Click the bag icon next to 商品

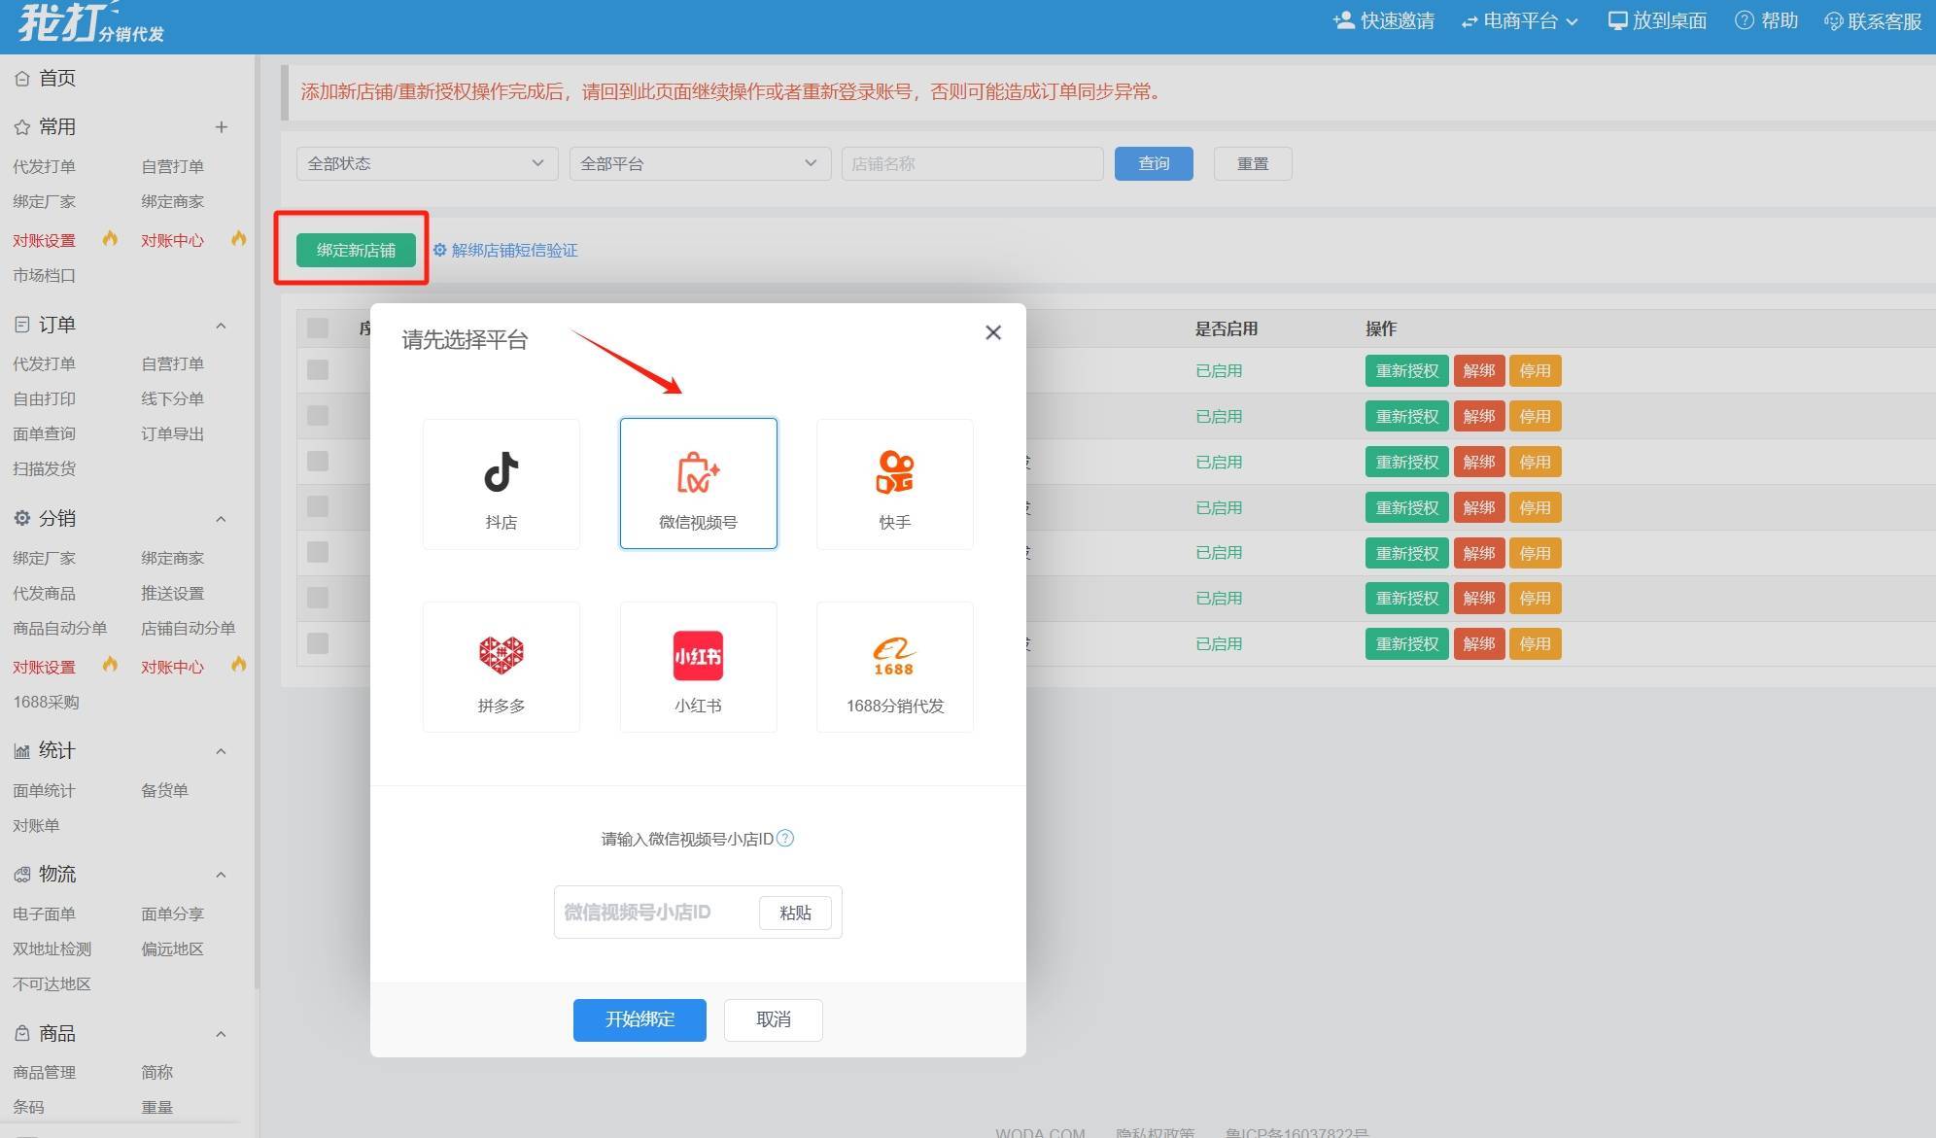click(x=22, y=1034)
